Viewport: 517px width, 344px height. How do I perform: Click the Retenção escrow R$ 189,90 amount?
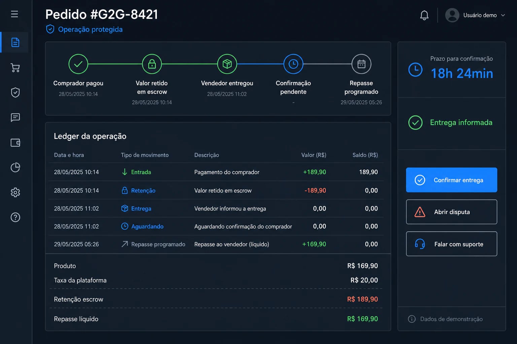coord(363,299)
